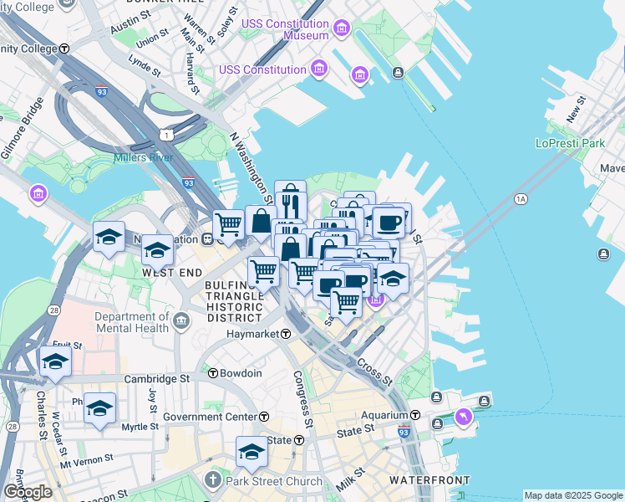Viewport: 625px width, 502px height.
Task: Click the ferry icon in the harbor near East Boston
Action: click(603, 254)
